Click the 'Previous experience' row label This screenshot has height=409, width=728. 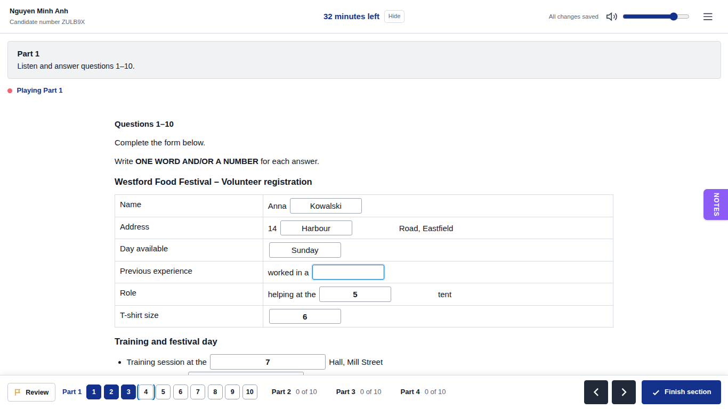tap(156, 271)
